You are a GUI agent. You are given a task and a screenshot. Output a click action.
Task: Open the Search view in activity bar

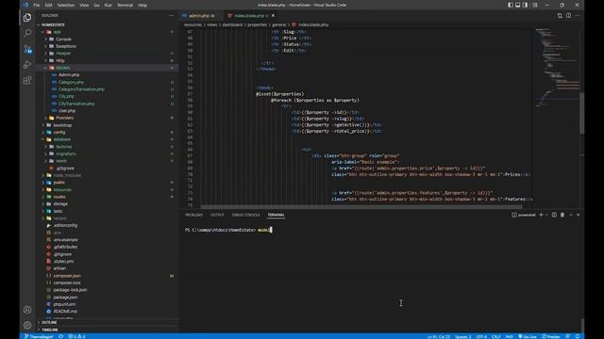(x=27, y=34)
